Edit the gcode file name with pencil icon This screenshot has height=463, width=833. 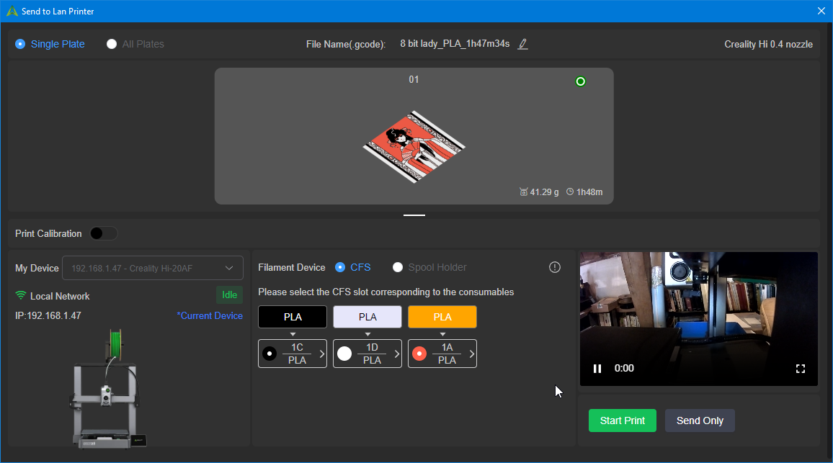click(522, 44)
